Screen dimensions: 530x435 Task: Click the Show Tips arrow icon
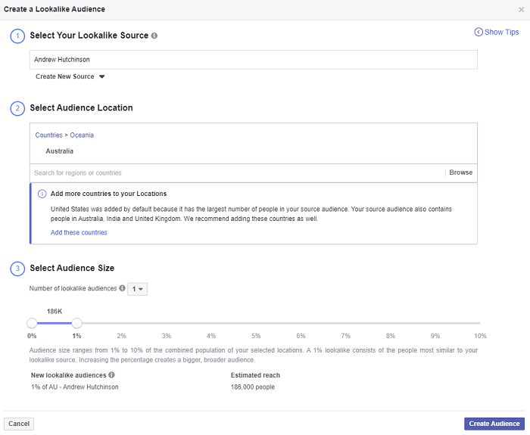click(479, 32)
